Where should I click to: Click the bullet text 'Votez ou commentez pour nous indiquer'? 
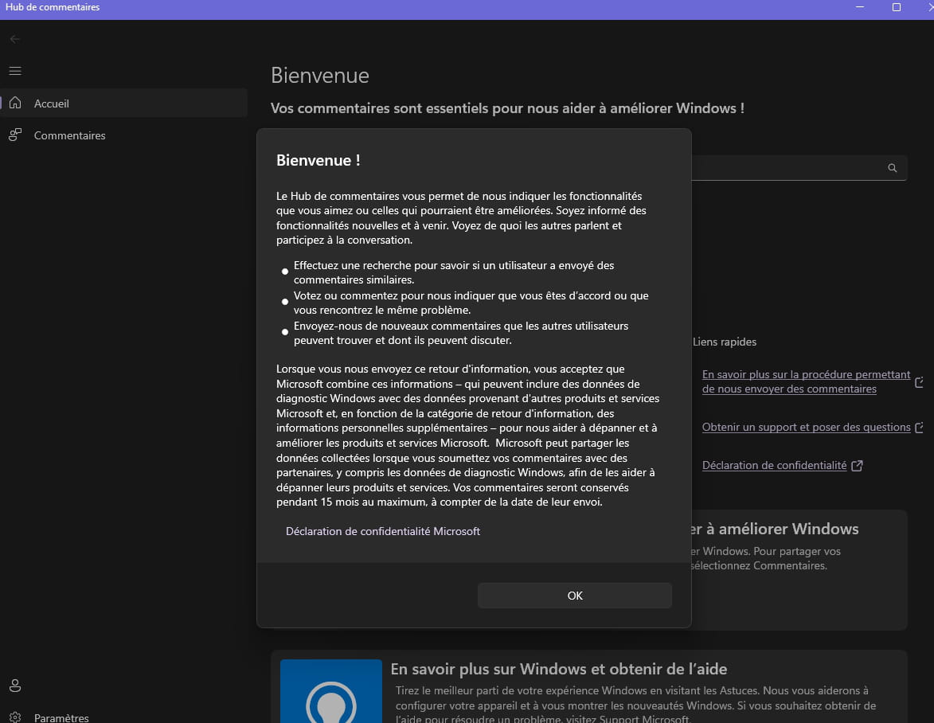[471, 303]
